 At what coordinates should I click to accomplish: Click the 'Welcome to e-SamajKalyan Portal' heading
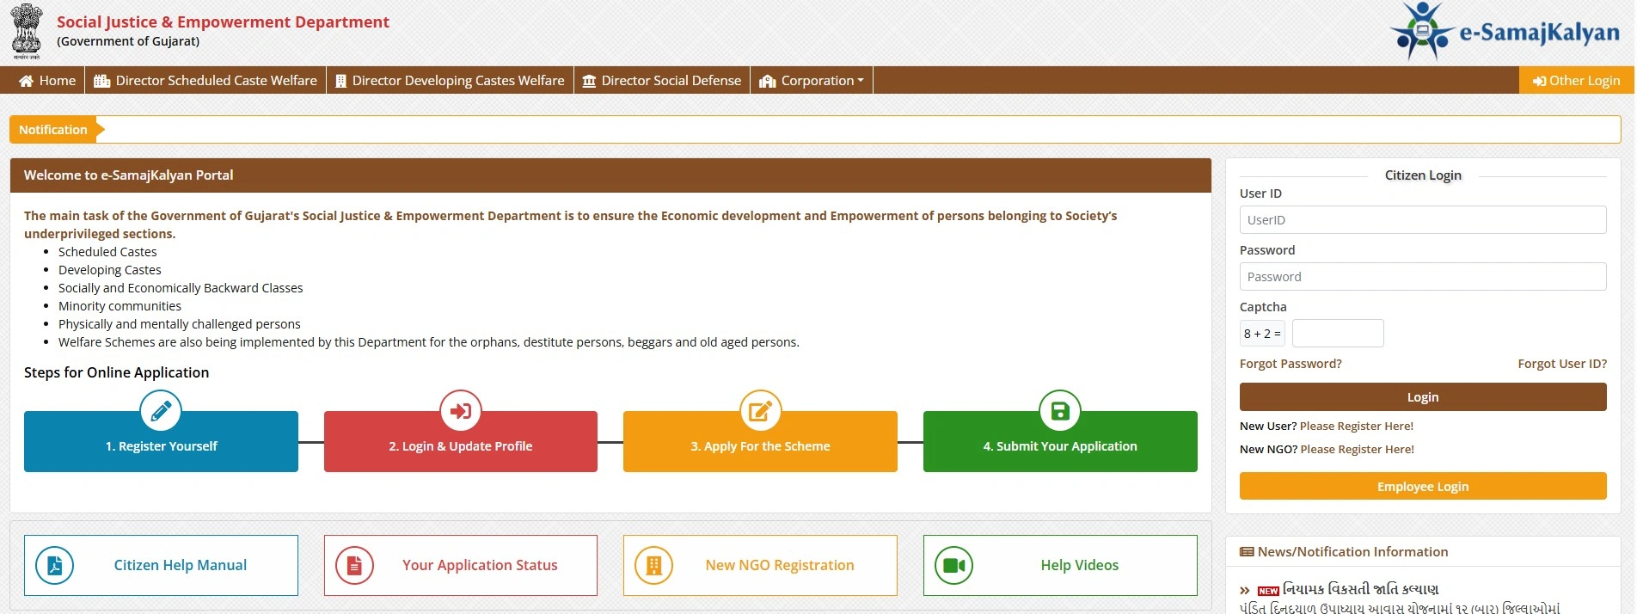click(128, 175)
